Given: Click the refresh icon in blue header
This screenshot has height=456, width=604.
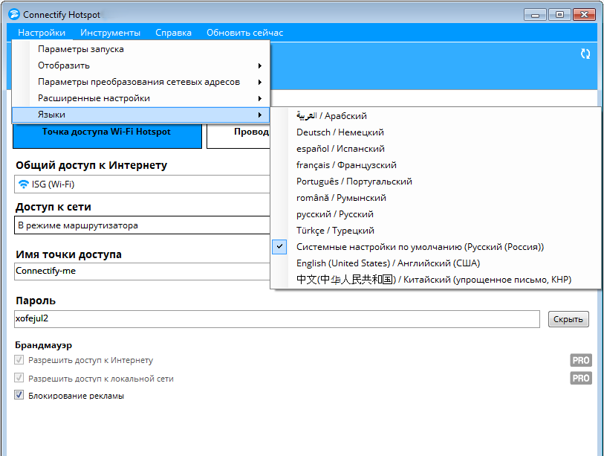Looking at the screenshot, I should point(585,54).
